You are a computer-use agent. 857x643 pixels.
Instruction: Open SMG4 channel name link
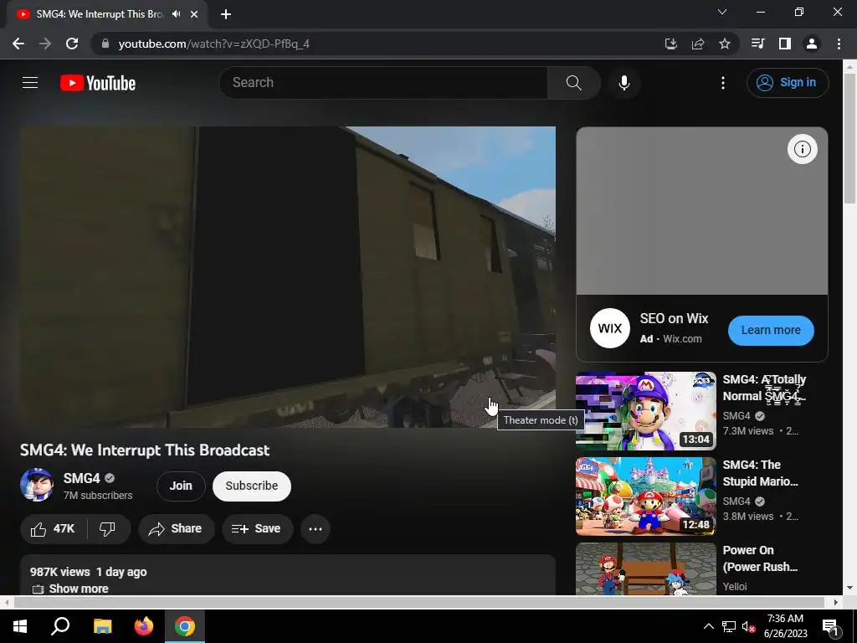coord(81,478)
